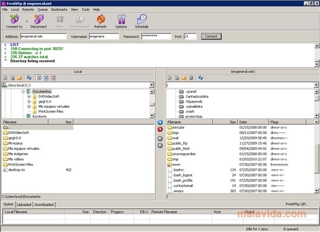
Task: Sort local list by Filename header
Action: coord(25,122)
